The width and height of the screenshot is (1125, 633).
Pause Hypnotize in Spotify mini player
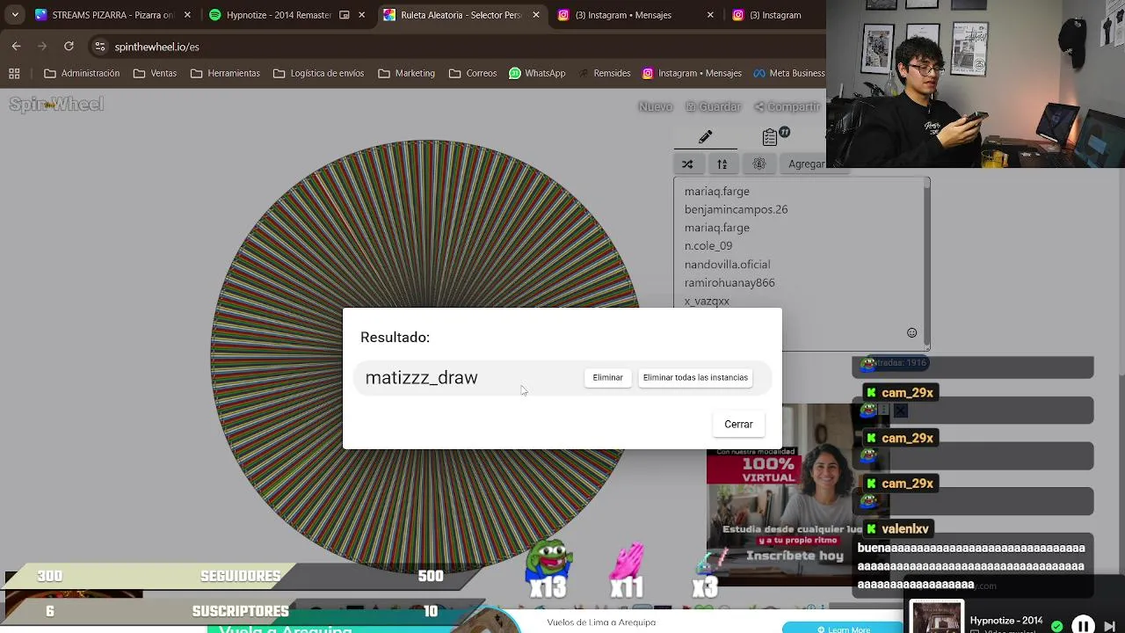1083,625
